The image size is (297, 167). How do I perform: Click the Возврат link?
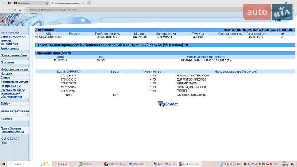coord(172,104)
